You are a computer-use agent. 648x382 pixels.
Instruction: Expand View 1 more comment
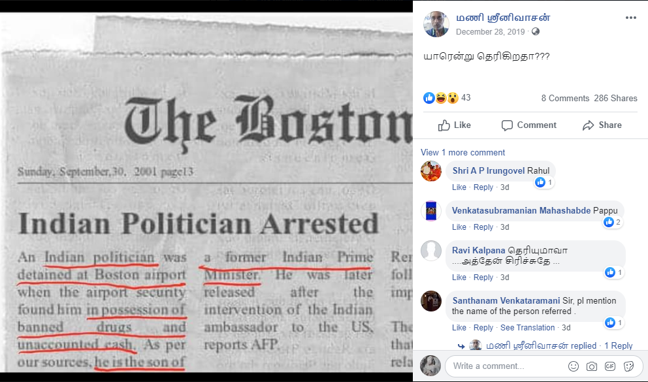463,152
